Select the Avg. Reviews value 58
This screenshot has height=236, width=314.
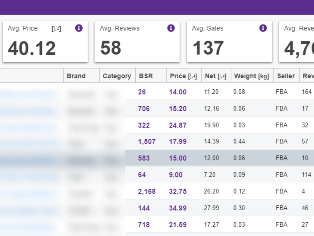[111, 48]
